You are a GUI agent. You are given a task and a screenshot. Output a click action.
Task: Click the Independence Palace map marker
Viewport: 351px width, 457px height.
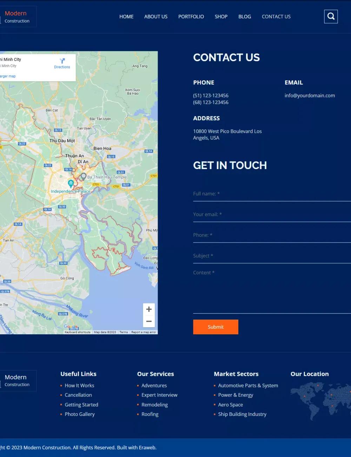(x=71, y=183)
